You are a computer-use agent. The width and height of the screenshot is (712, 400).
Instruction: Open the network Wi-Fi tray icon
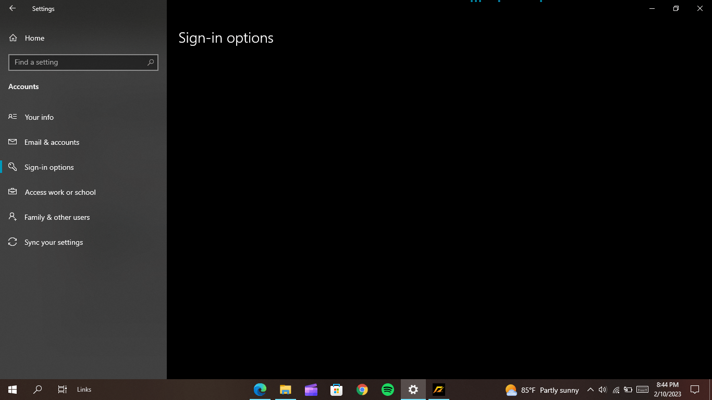(616, 390)
